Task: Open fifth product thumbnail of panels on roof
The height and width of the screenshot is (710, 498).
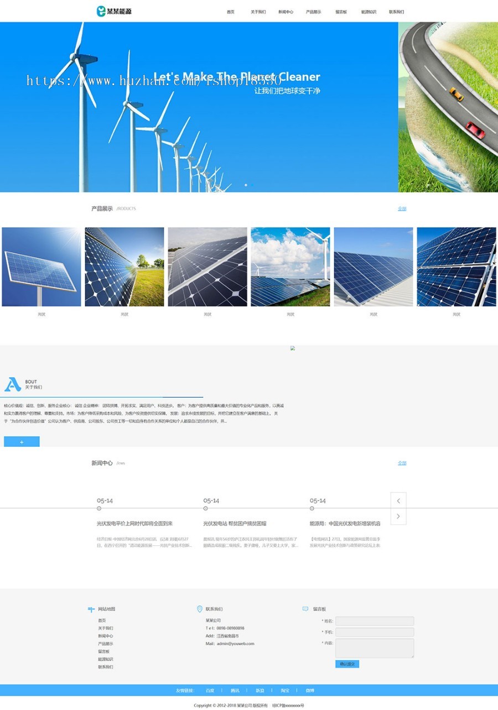Action: [373, 267]
